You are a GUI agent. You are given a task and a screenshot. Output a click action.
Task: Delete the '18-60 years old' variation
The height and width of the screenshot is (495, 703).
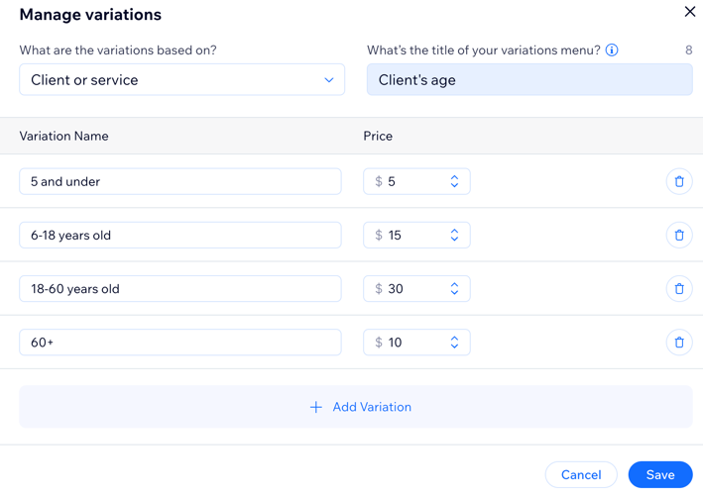tap(679, 289)
